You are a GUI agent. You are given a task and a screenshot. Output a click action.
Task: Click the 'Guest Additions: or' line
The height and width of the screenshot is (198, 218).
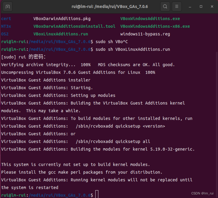(38, 134)
